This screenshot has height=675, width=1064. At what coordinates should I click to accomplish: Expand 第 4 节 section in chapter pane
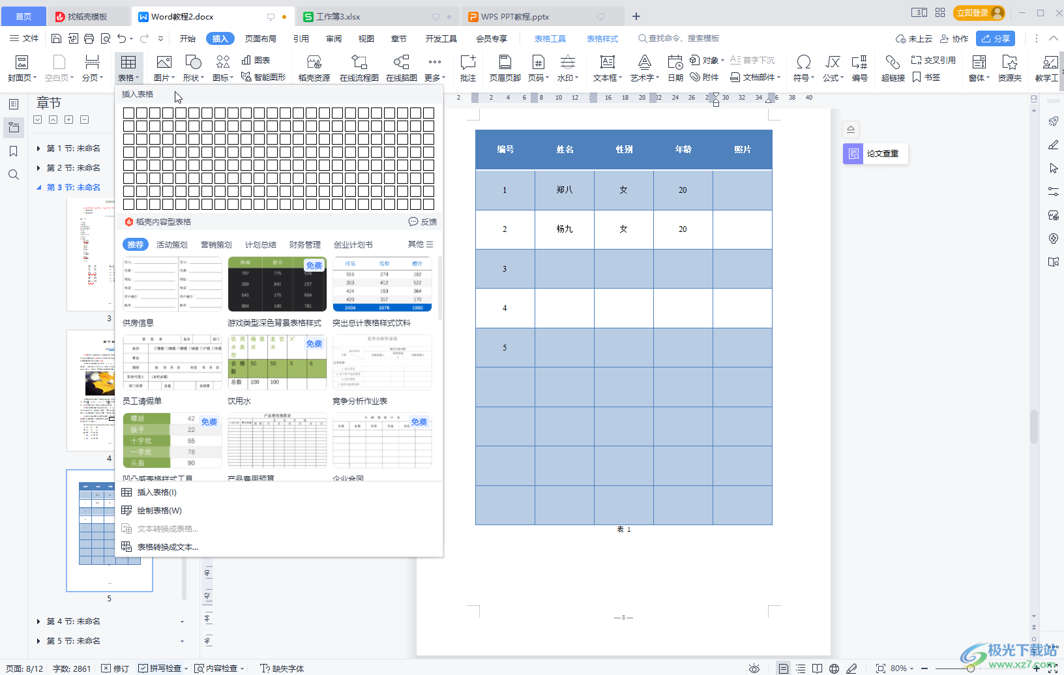pos(38,622)
